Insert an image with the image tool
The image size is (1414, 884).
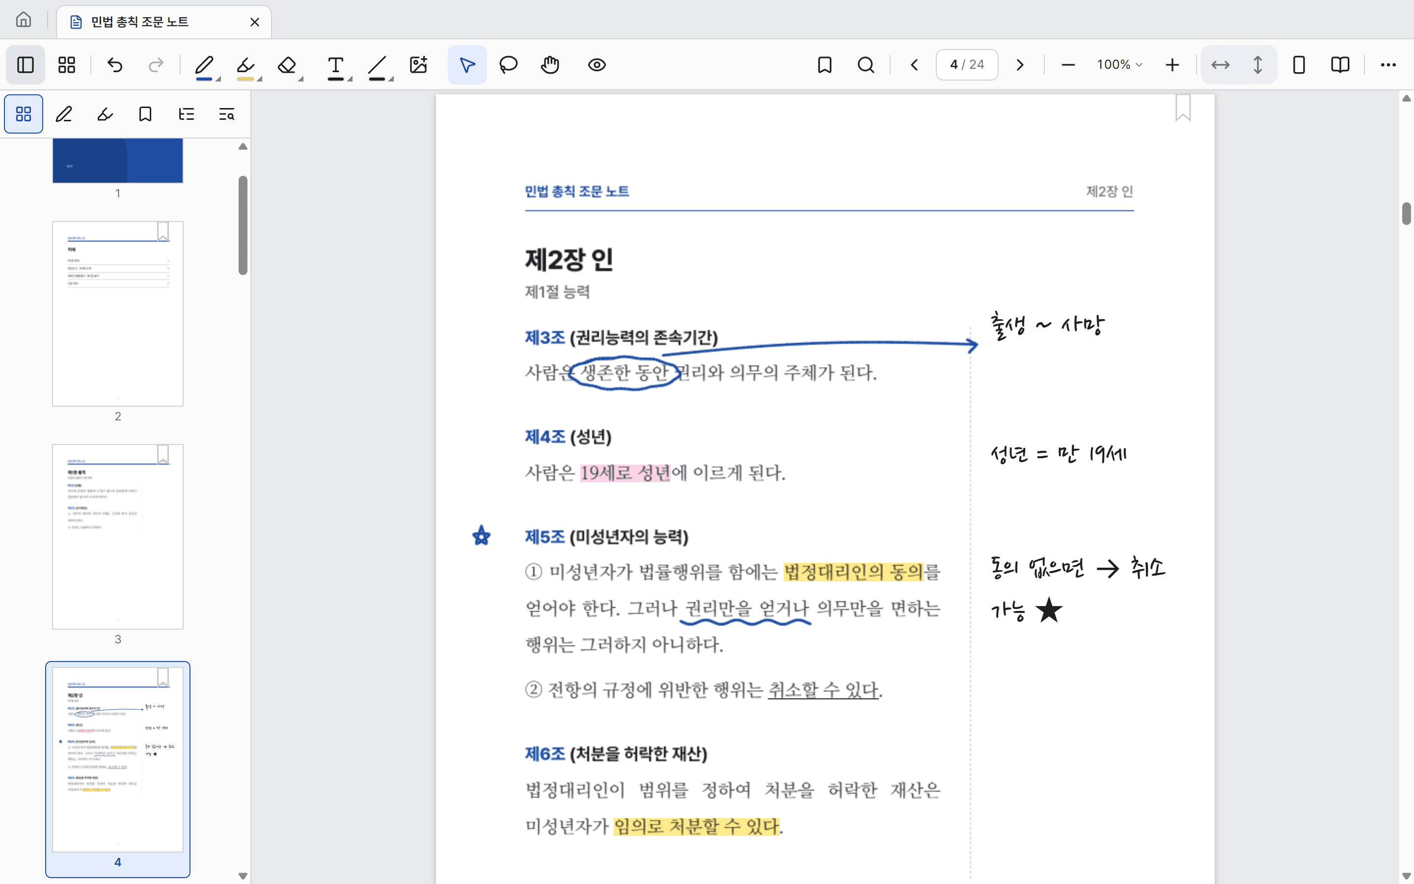(418, 65)
